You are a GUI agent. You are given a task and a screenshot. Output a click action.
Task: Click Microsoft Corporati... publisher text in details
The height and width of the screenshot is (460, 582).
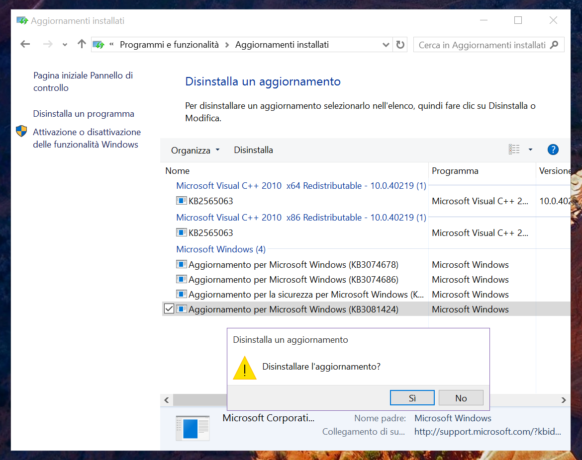tap(268, 418)
